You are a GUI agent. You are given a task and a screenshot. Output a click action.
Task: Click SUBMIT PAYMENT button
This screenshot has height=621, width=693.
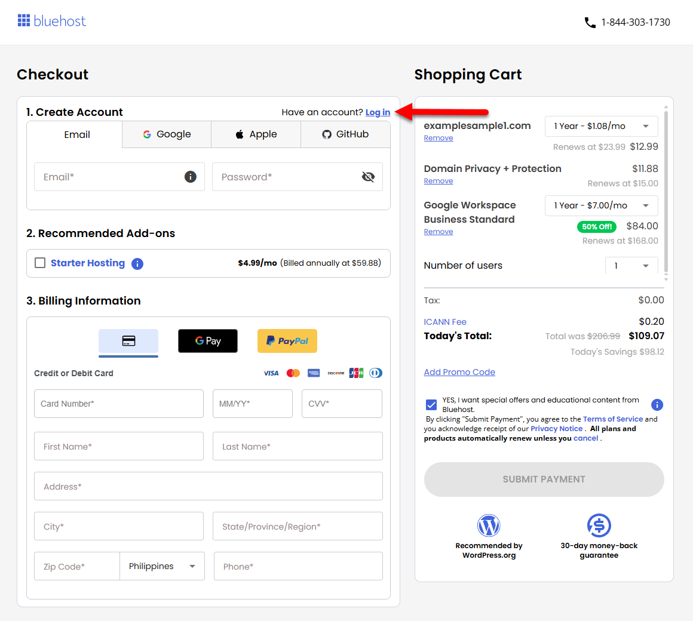point(544,479)
